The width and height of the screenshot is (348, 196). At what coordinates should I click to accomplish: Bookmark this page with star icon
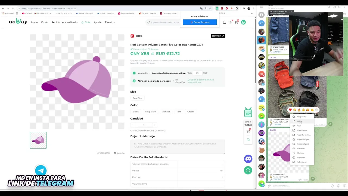point(210,8)
